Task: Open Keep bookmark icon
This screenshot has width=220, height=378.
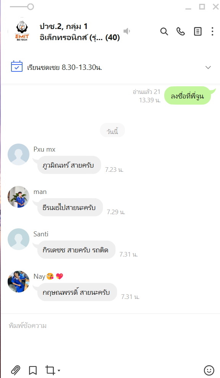Action: 33,370
